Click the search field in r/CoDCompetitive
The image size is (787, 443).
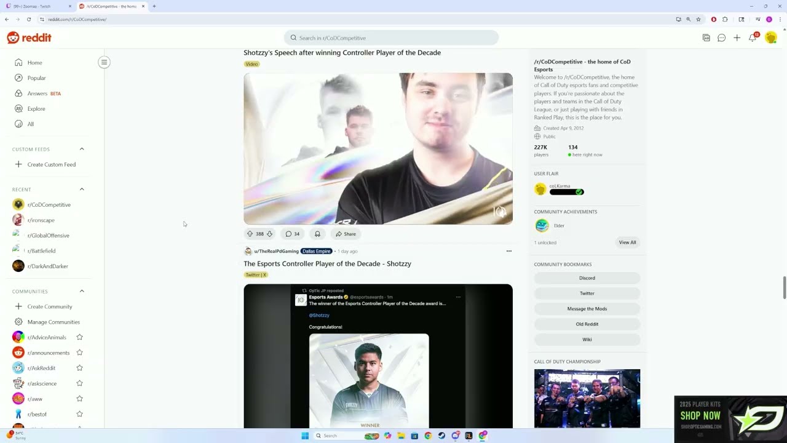[391, 38]
